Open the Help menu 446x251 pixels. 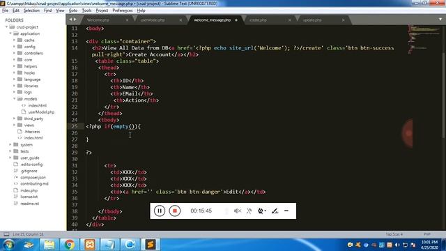tap(141, 10)
